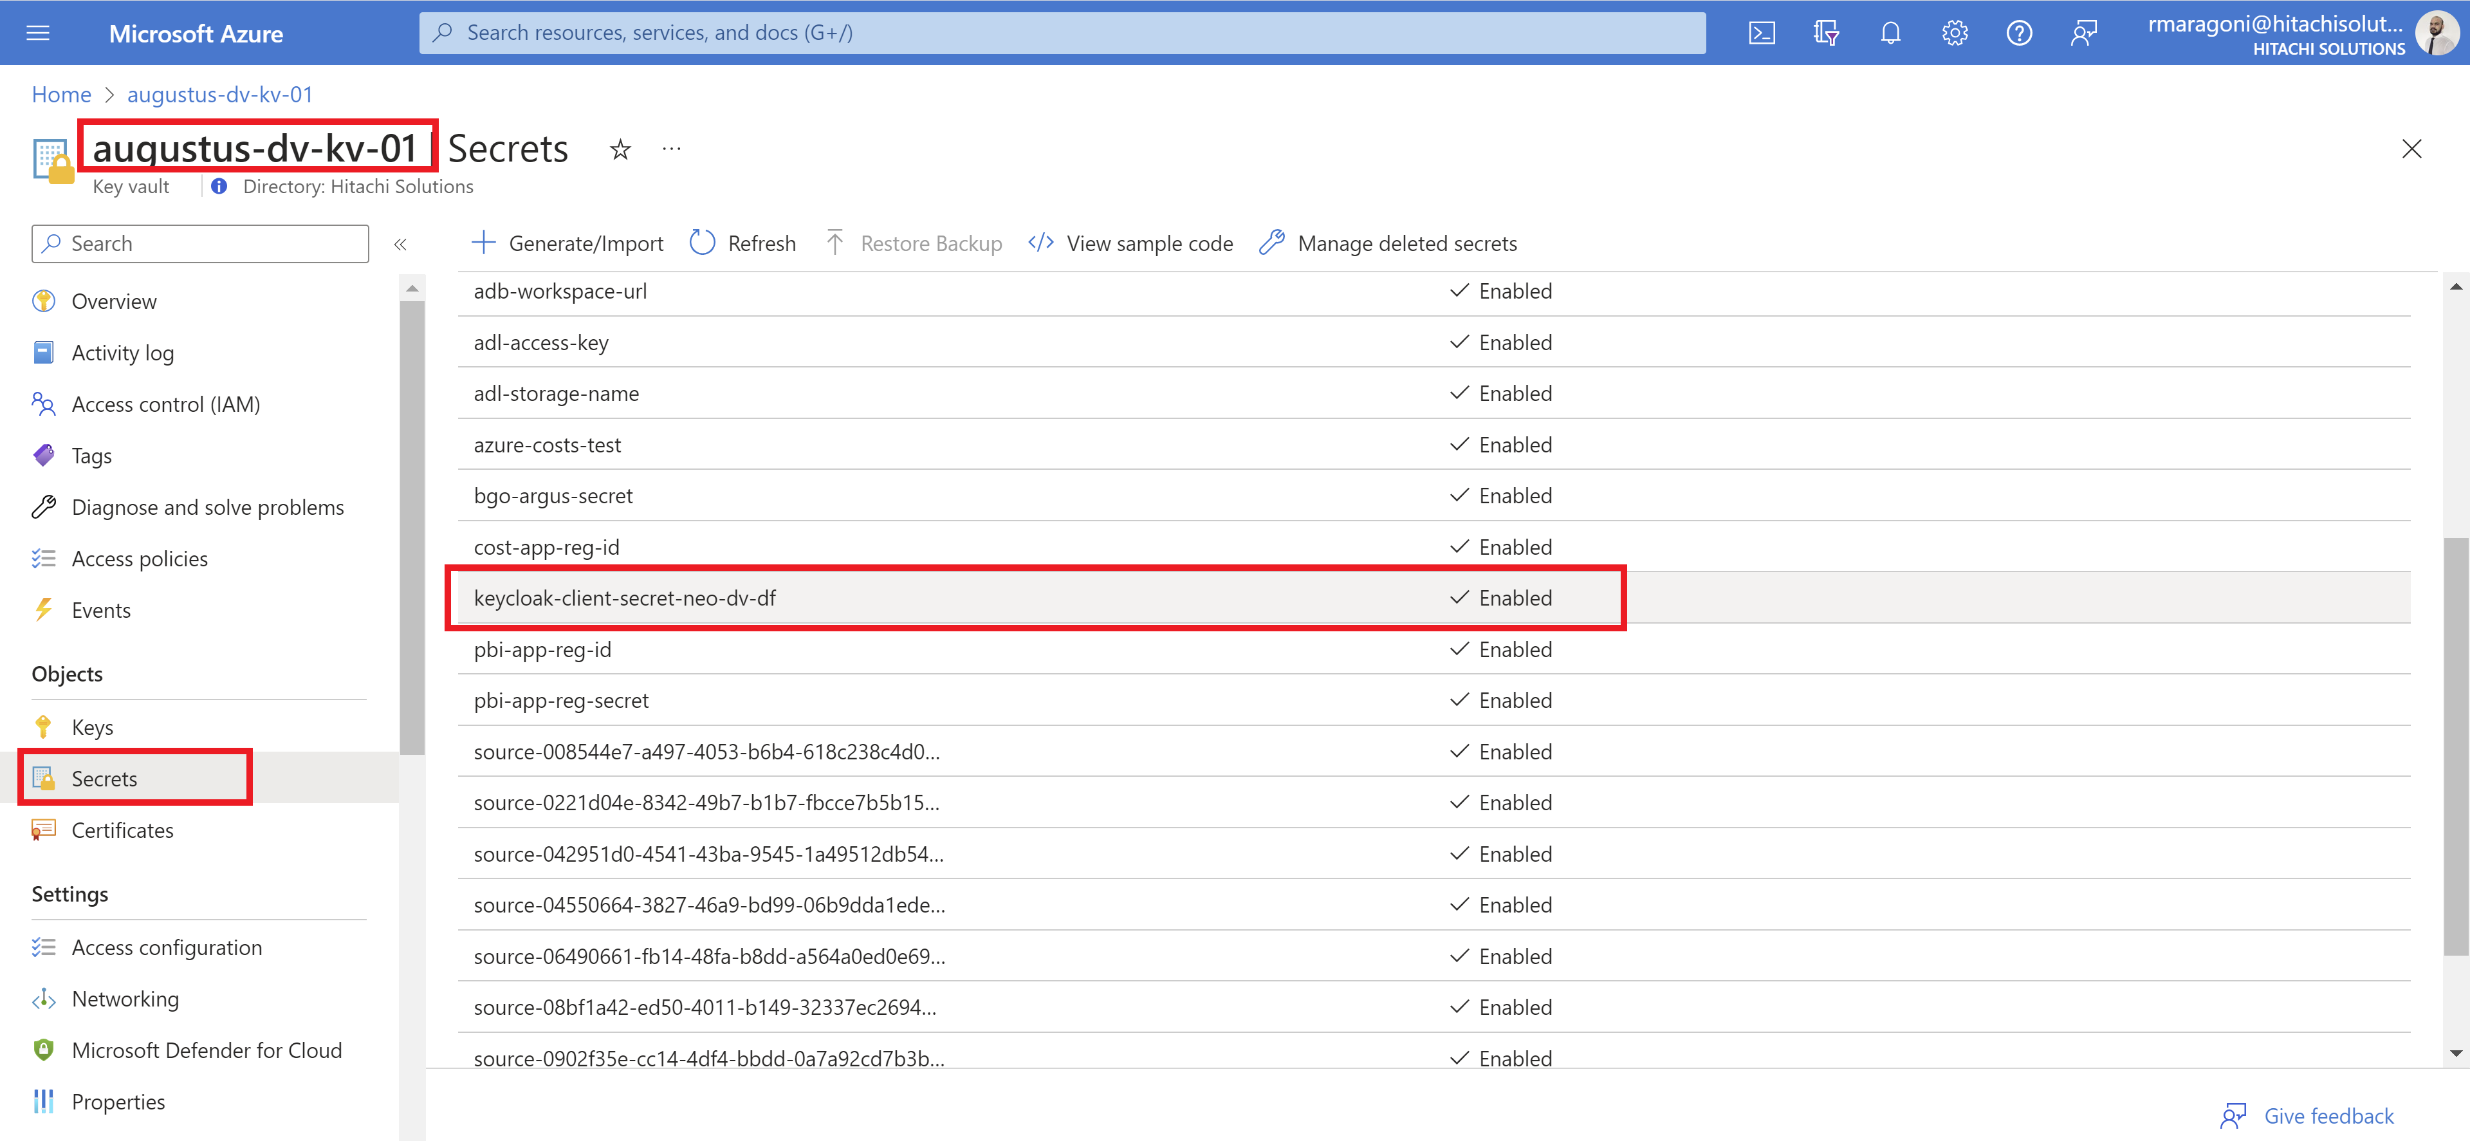The height and width of the screenshot is (1141, 2470).
Task: Click Restore Backup in the toolbar
Action: [914, 243]
